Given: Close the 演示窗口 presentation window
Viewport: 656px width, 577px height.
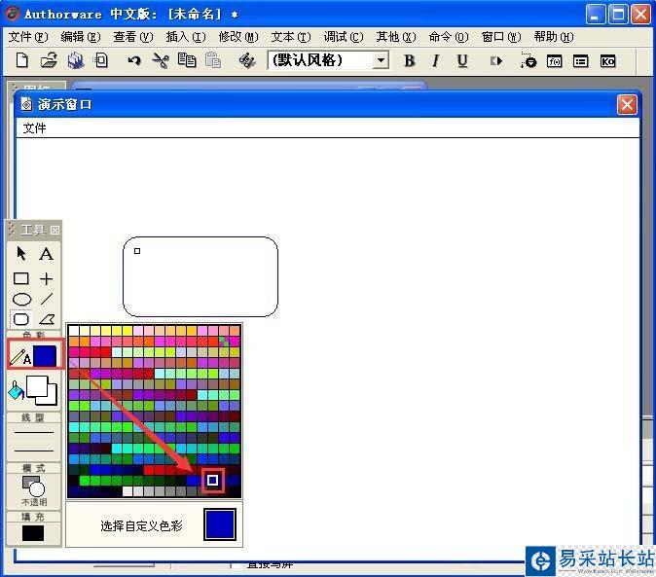Looking at the screenshot, I should (x=627, y=104).
